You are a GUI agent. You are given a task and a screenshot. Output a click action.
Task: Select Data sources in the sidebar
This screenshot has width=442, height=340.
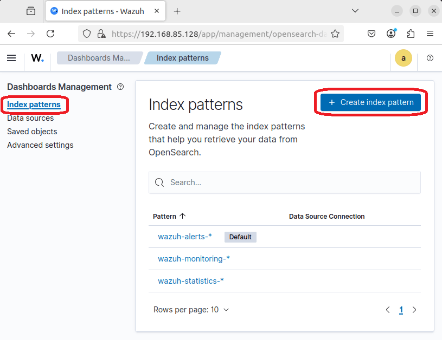[x=30, y=118]
